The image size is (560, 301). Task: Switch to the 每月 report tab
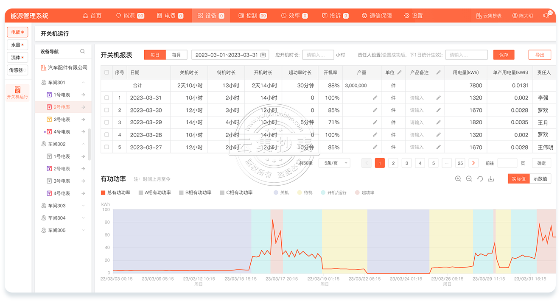click(176, 55)
